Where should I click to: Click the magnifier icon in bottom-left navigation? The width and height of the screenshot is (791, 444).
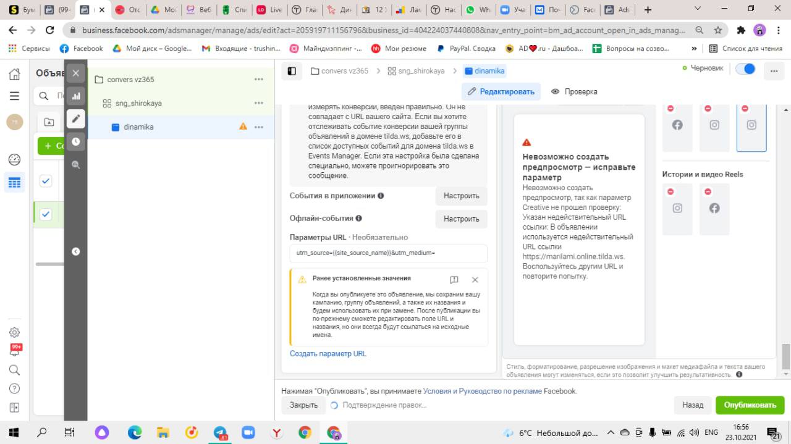[x=14, y=370]
